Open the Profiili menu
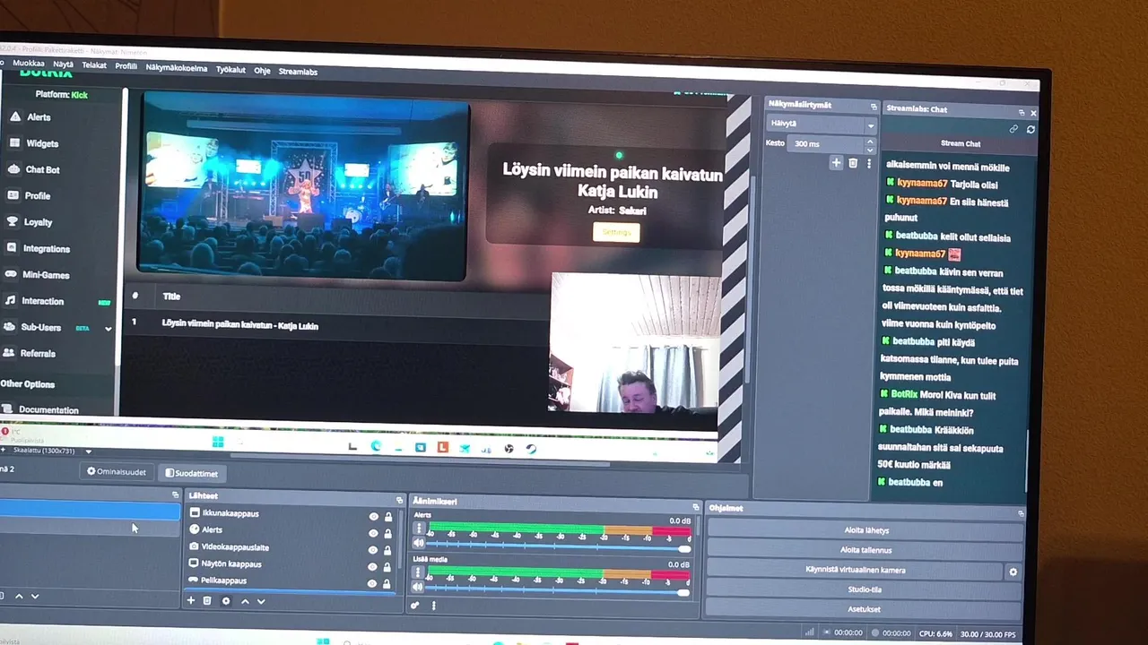 126,66
